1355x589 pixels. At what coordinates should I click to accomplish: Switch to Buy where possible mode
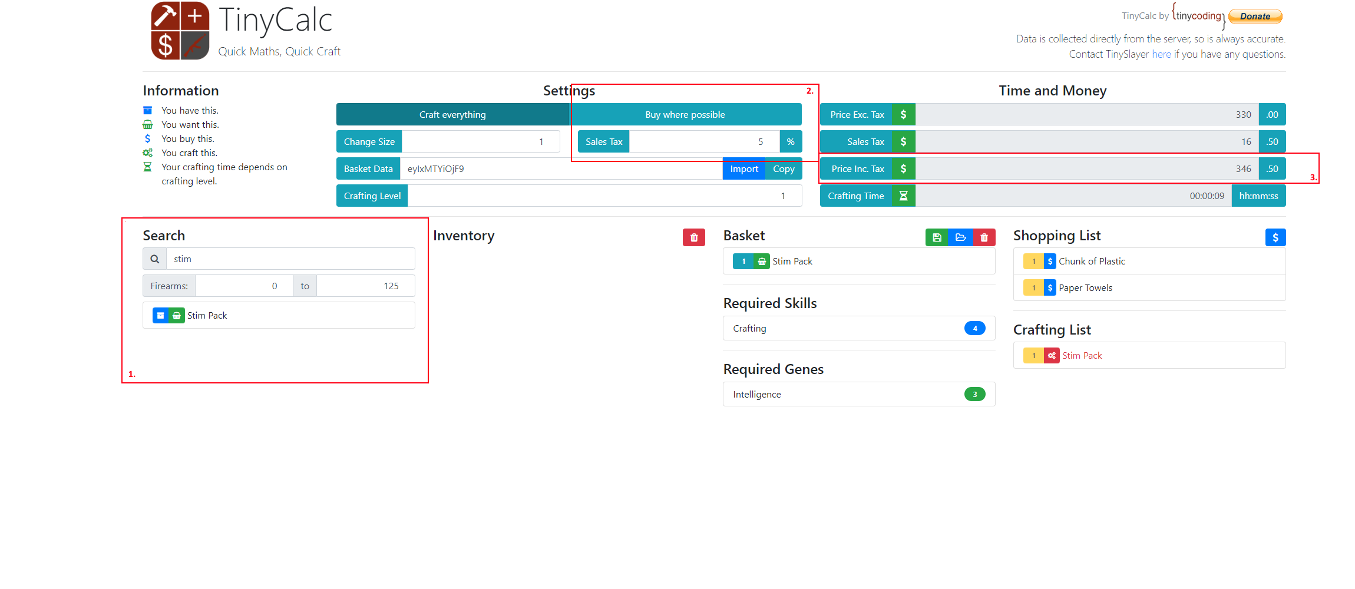tap(685, 115)
